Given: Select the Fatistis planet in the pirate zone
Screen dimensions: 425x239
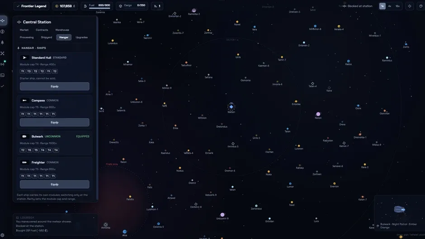Looking at the screenshot, I should point(130,197).
